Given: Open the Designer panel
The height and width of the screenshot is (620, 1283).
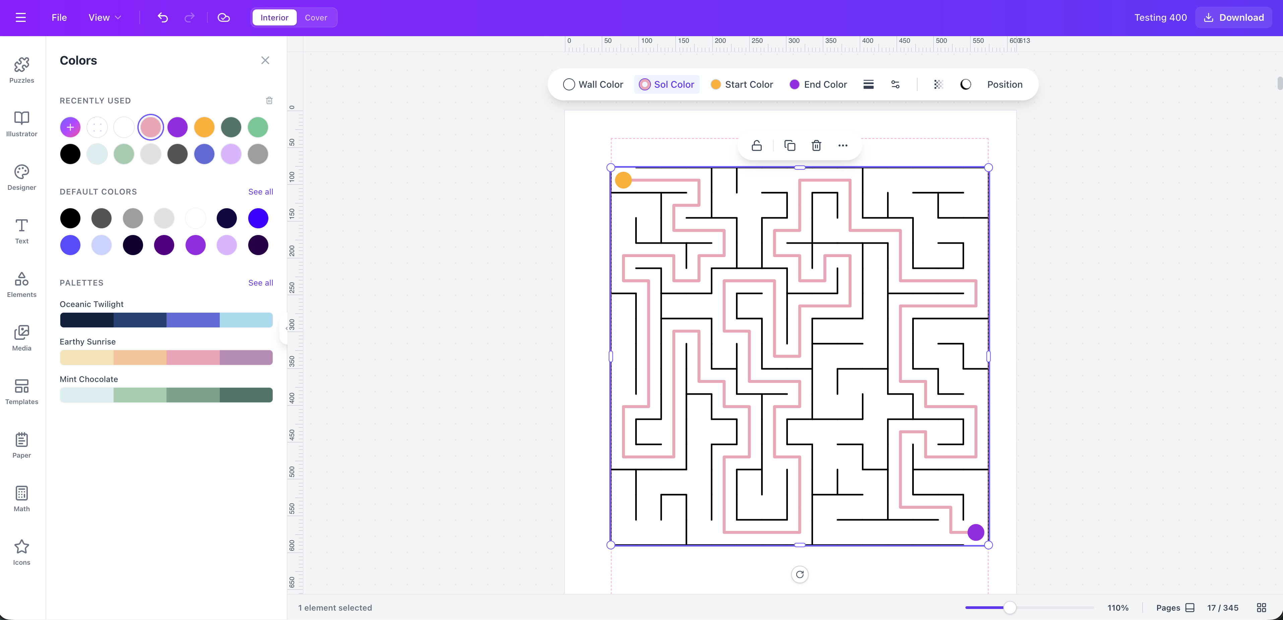Looking at the screenshot, I should coord(21,177).
